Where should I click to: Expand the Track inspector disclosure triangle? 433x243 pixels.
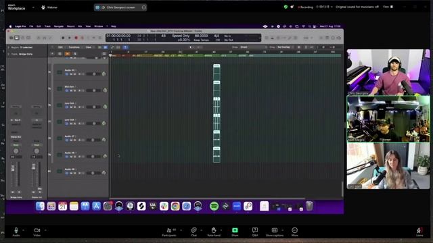pos(9,54)
